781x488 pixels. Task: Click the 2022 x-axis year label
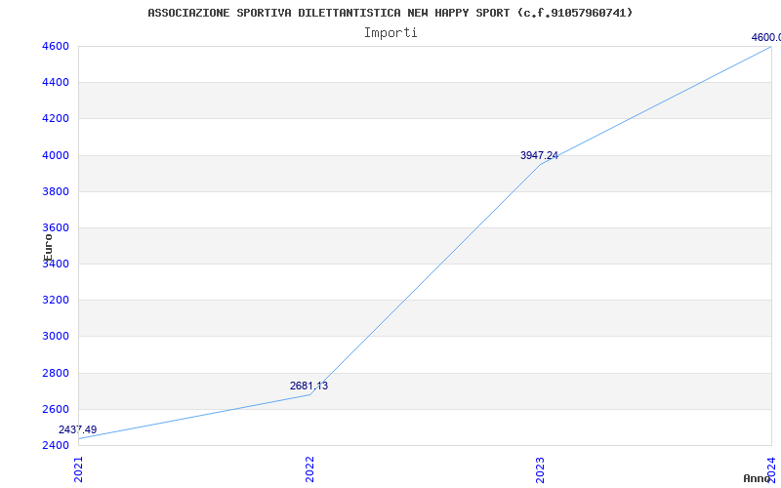coord(309,469)
